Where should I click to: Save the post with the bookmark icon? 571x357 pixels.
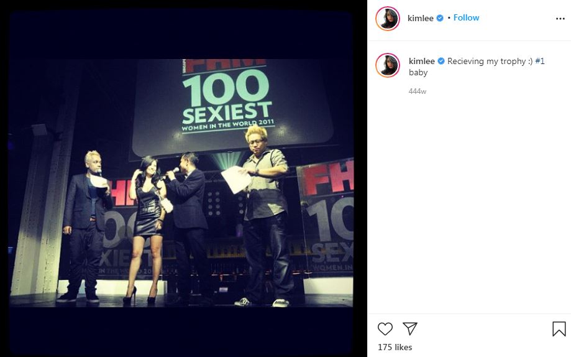(x=559, y=329)
